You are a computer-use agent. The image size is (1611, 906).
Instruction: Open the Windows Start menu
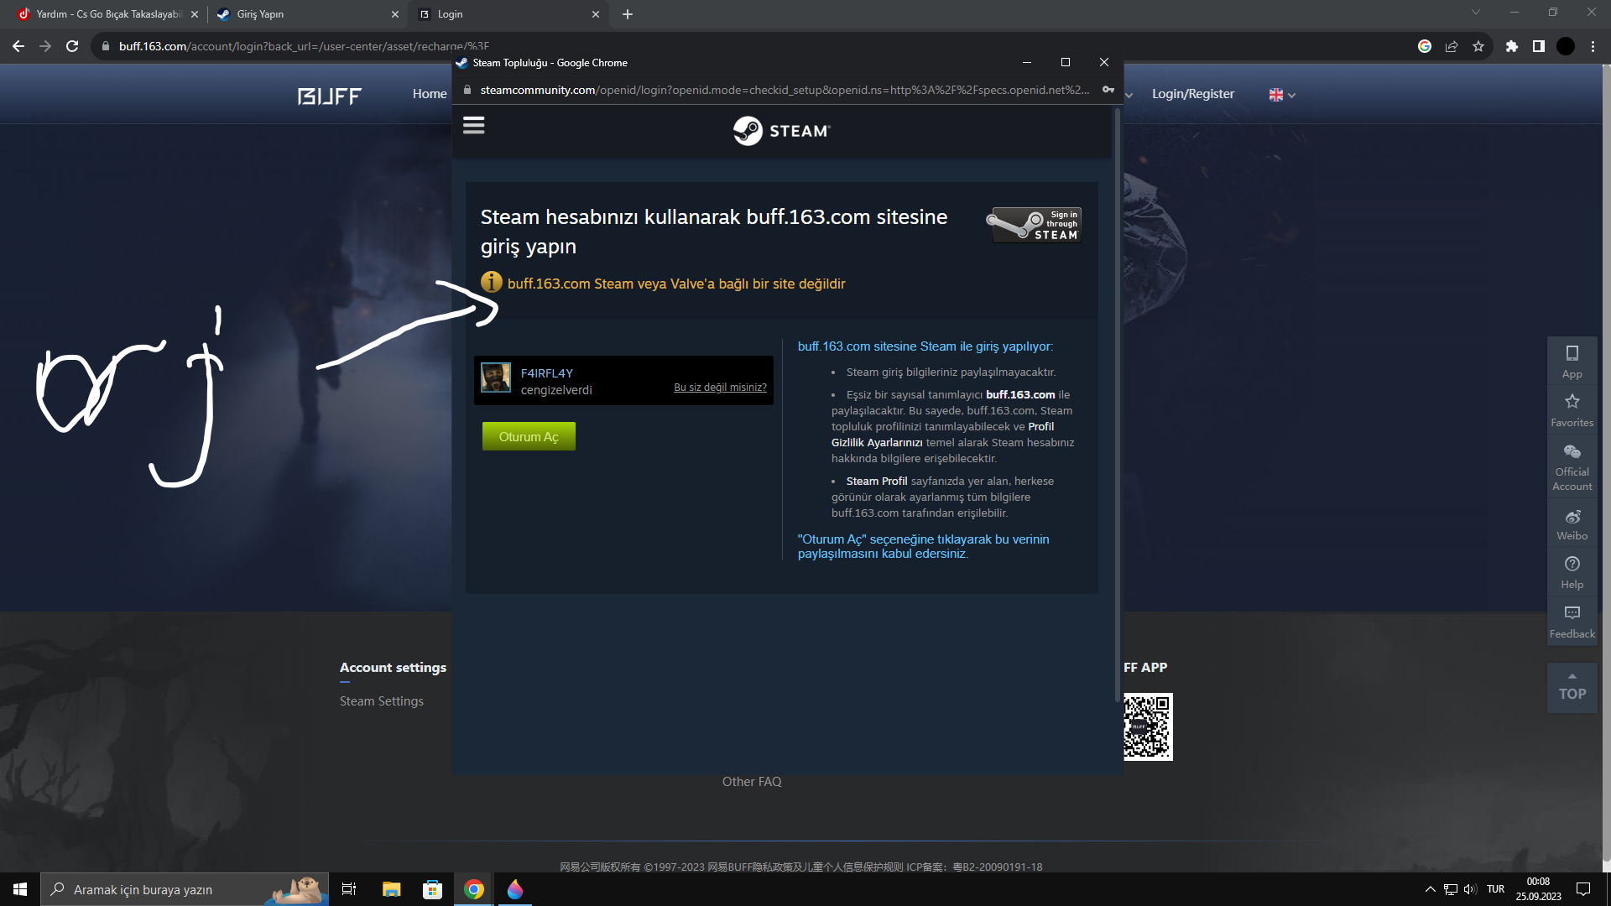point(20,889)
